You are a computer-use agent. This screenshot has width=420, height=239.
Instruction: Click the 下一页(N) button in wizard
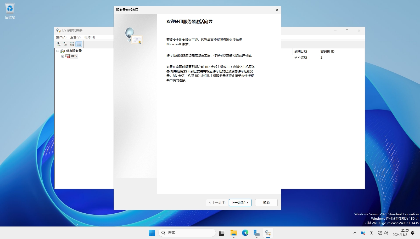pos(240,203)
